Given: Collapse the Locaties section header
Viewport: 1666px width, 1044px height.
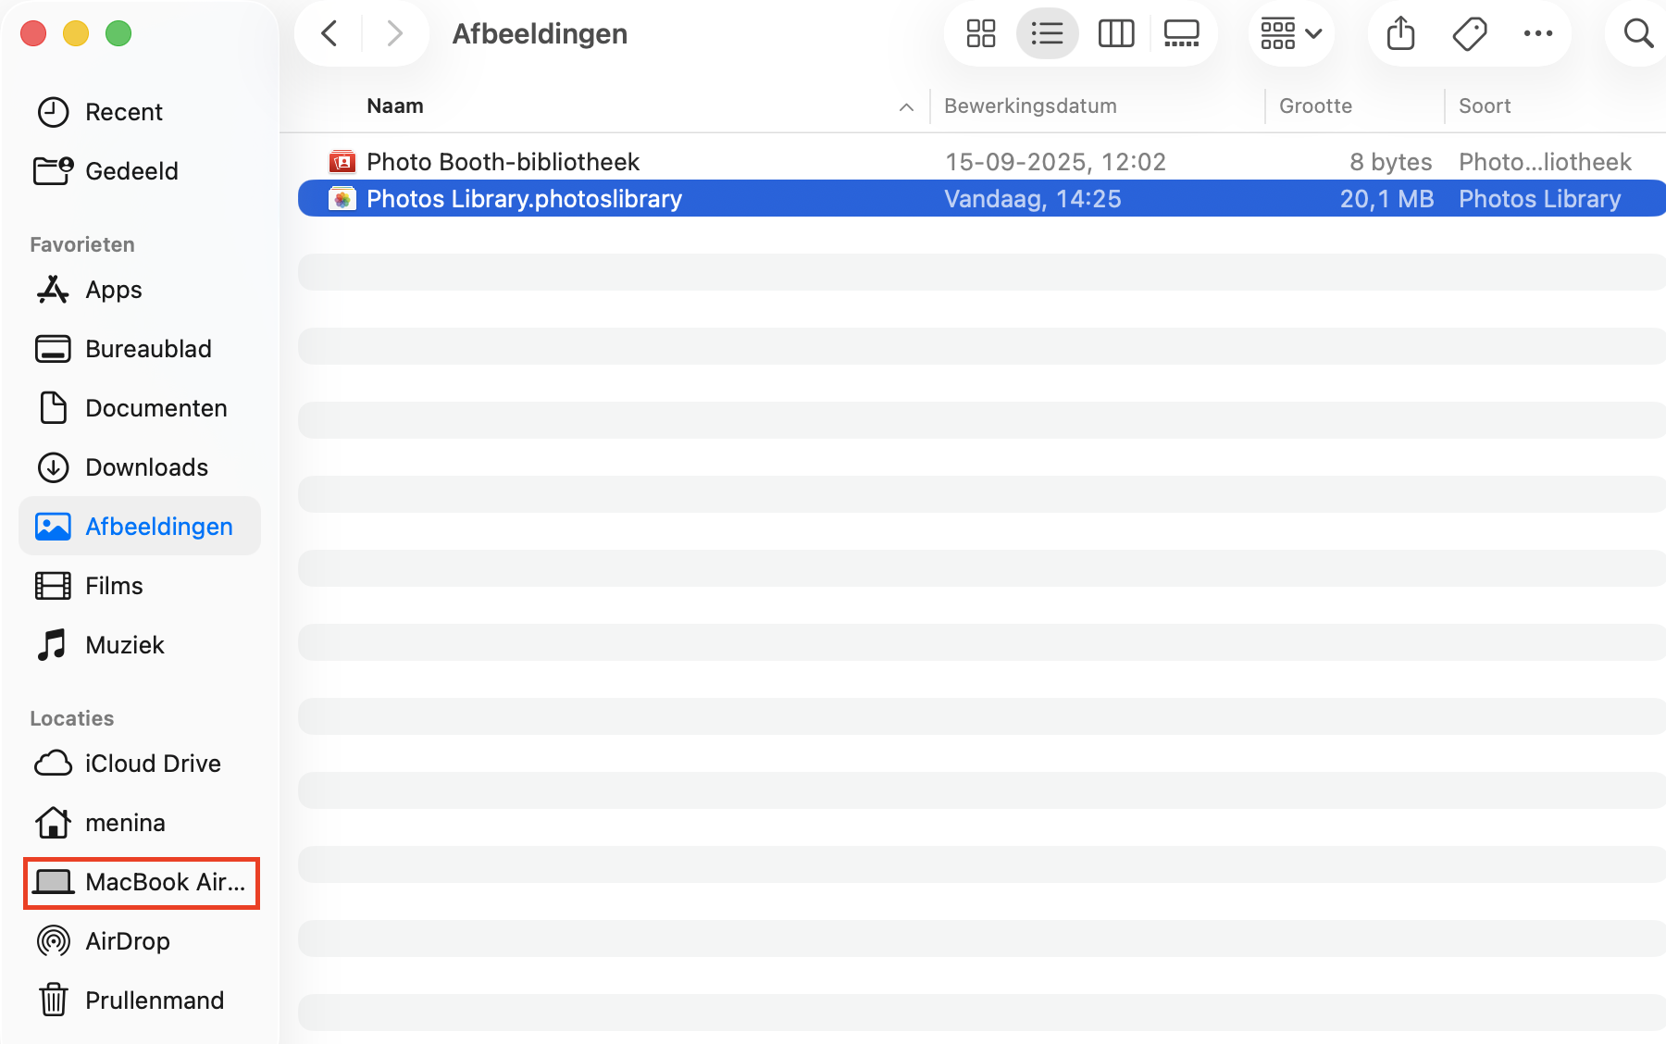Looking at the screenshot, I should tap(71, 717).
